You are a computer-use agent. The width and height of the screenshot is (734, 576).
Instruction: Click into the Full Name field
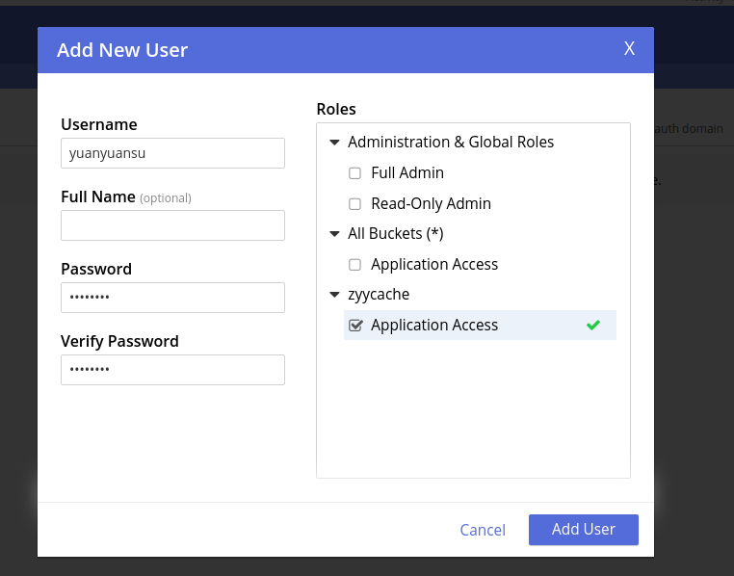tap(172, 225)
